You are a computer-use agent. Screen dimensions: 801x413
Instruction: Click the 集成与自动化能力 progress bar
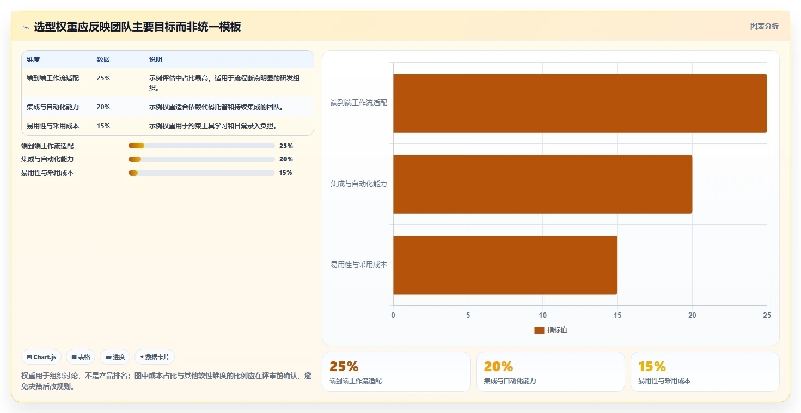tap(201, 159)
